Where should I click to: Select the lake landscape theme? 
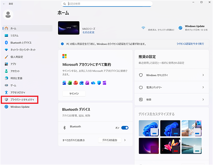coord(192,146)
